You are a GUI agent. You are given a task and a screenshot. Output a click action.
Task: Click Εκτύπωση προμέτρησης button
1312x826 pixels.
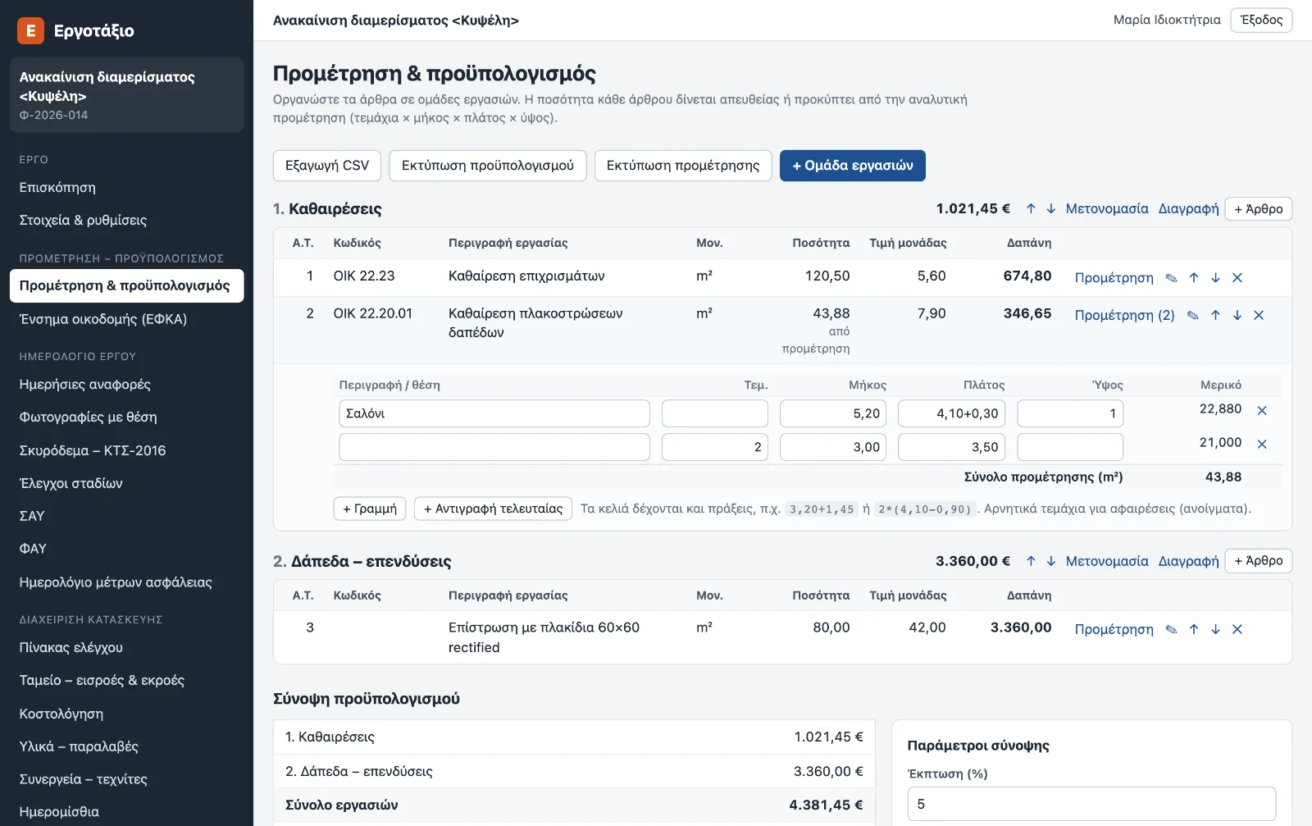click(x=683, y=166)
